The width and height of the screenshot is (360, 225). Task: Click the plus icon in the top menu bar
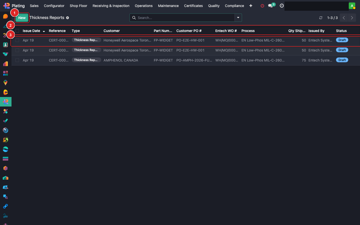(x=251, y=6)
